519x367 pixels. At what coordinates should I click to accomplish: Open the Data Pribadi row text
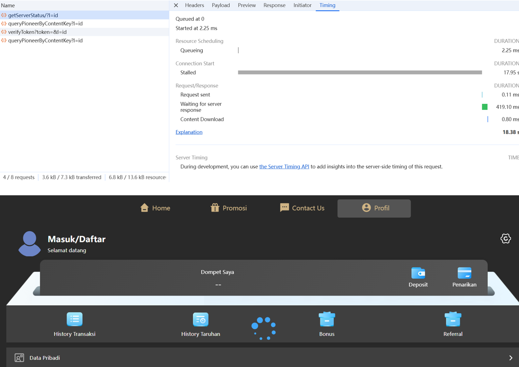(45, 358)
